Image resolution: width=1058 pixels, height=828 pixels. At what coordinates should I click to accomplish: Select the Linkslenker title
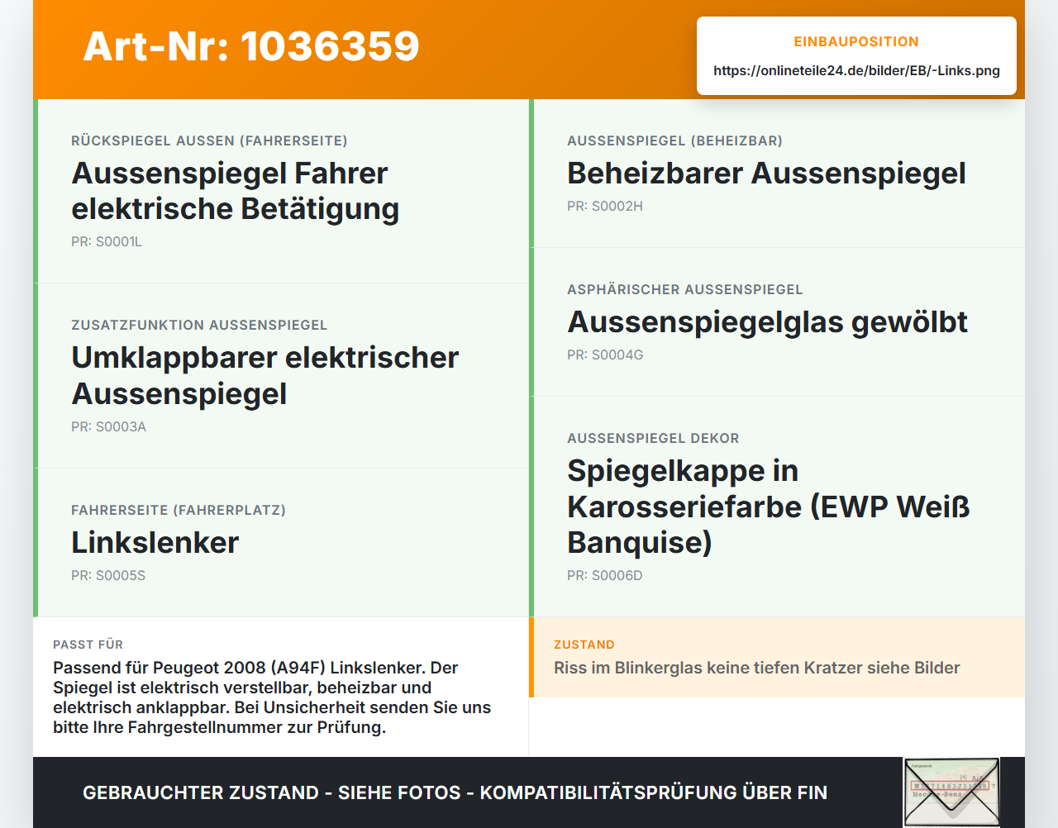coord(155,542)
